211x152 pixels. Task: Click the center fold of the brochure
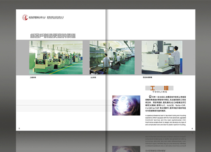tap(106, 70)
